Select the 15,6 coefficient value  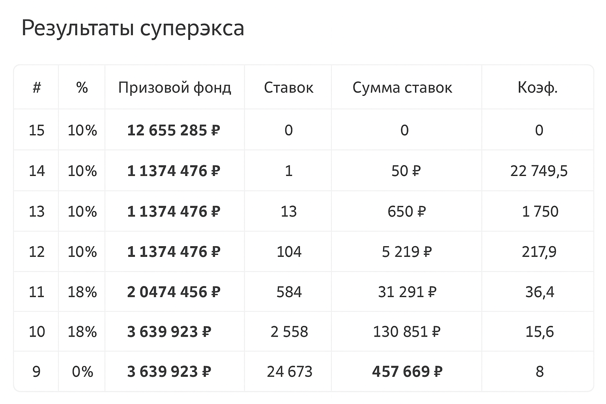pos(539,332)
